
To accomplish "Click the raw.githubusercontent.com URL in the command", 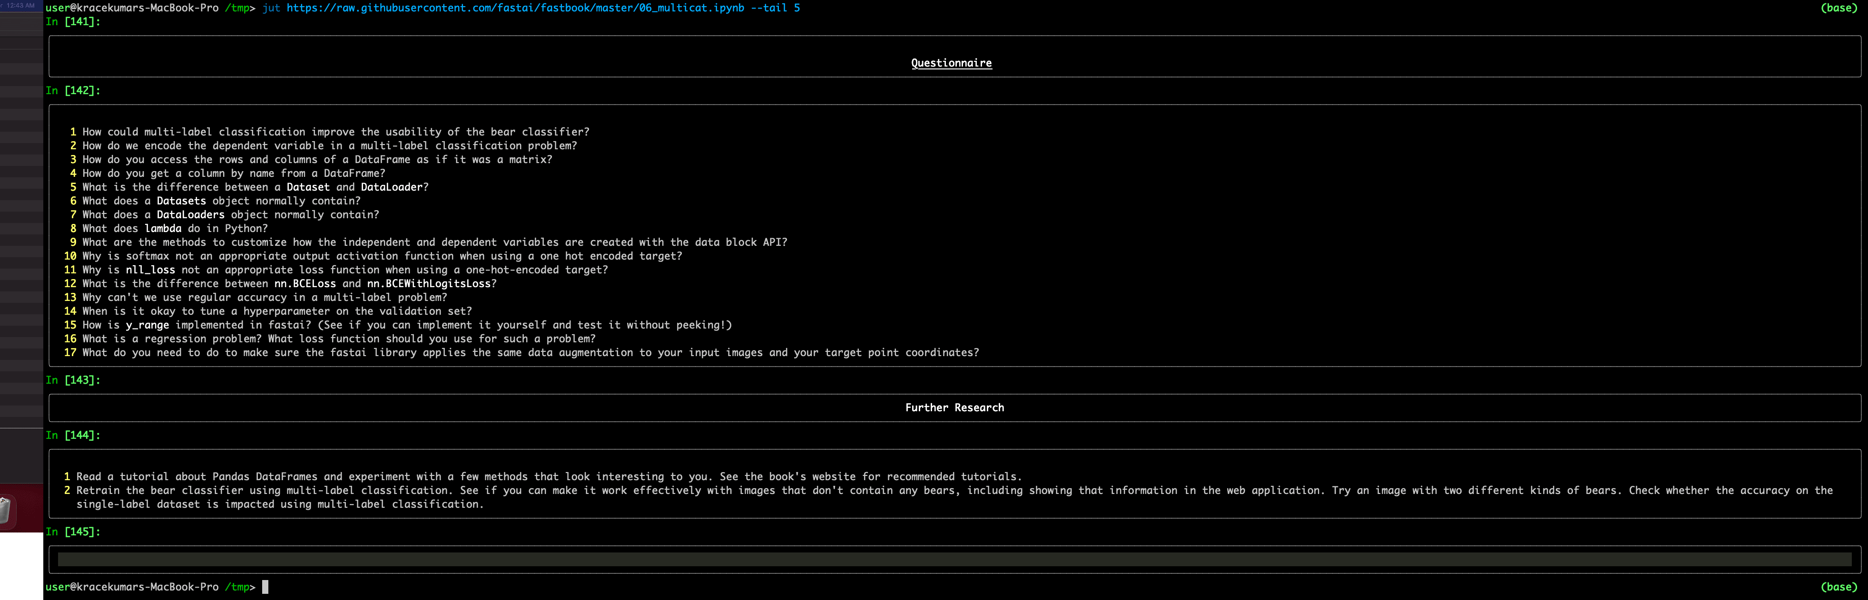I will click(515, 8).
